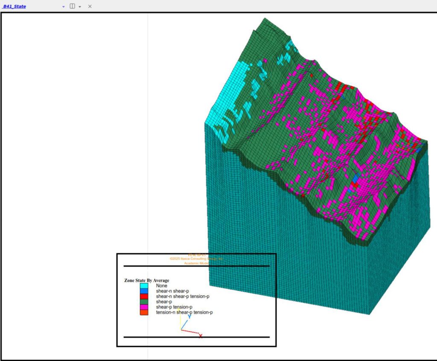Click the blue Y axis label
The height and width of the screenshot is (361, 437).
(189, 316)
